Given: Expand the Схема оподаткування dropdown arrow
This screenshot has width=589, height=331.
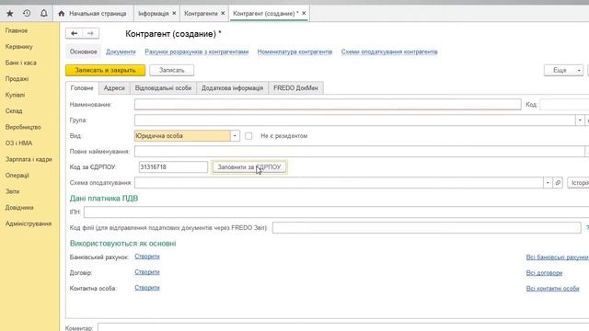Looking at the screenshot, I should [548, 183].
